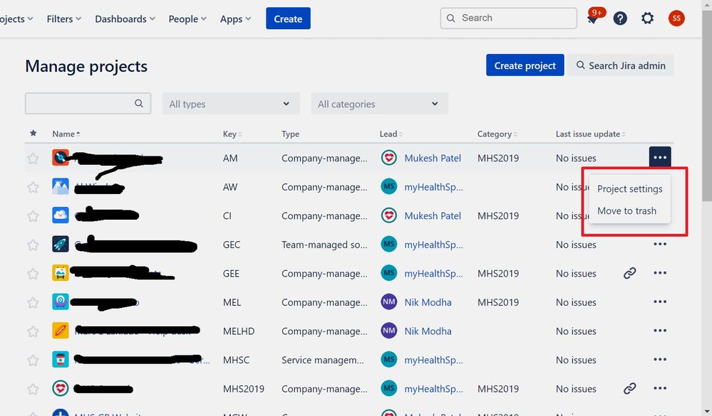This screenshot has height=416, width=712.
Task: Star the AW project
Action: pyautogui.click(x=33, y=187)
